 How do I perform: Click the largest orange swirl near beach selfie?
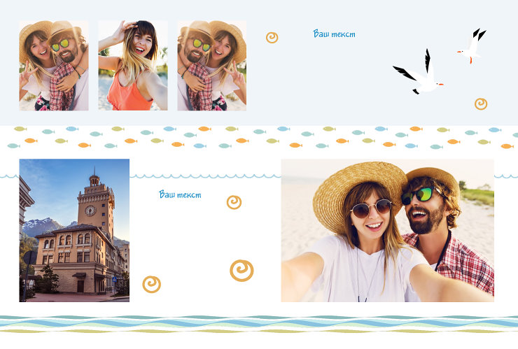241,270
